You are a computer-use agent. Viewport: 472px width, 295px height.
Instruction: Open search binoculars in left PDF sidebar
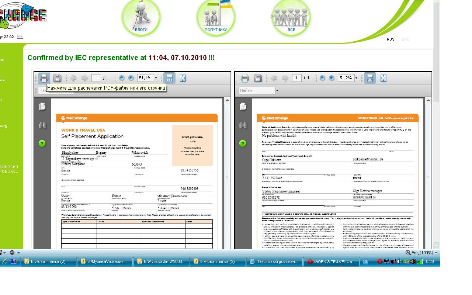(42, 125)
